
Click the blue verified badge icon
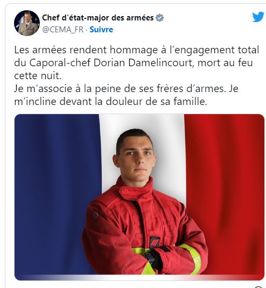coord(159,18)
